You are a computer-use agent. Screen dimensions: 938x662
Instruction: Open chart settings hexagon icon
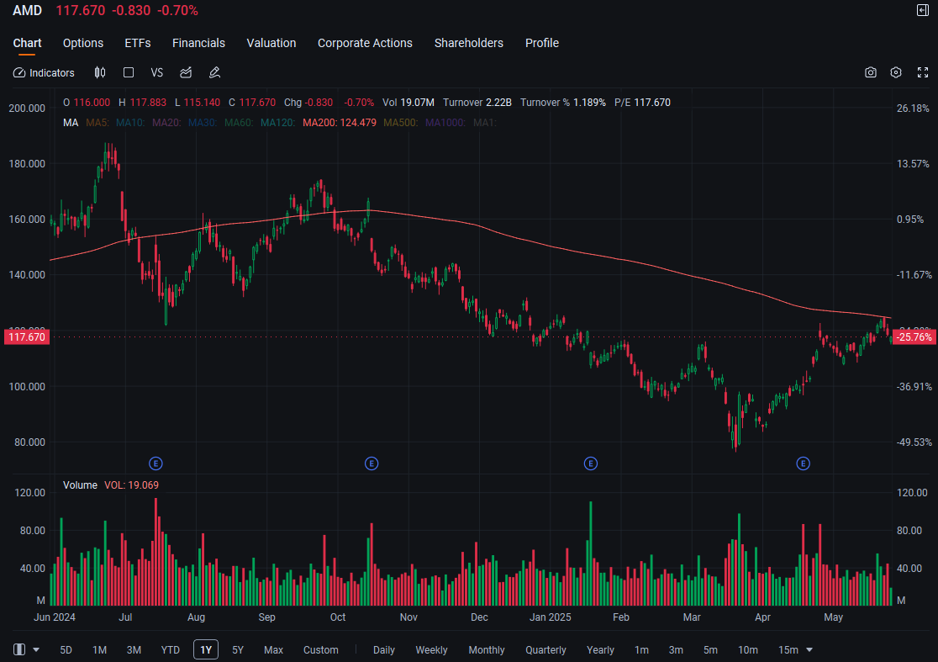[895, 72]
